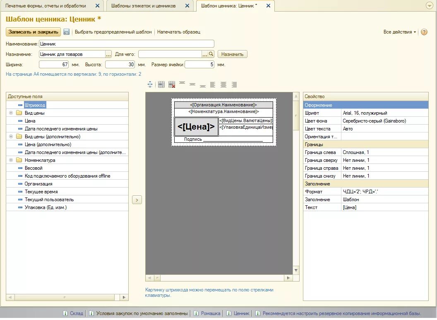This screenshot has height=320, width=437.
Task: Click the Размер ячейки input field
Action: click(199, 65)
